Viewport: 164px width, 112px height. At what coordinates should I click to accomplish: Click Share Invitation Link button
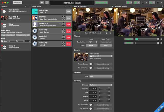point(23,35)
